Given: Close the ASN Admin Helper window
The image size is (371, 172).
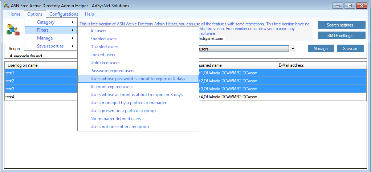Looking at the screenshot, I should [x=362, y=5].
